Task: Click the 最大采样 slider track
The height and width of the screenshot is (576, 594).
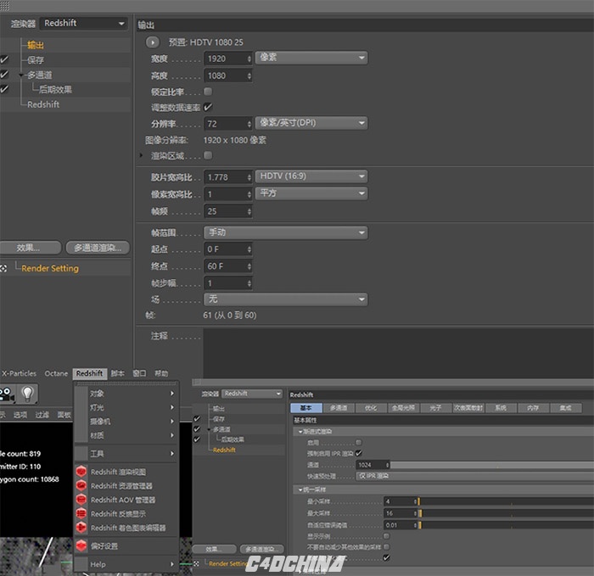Action: pos(506,513)
